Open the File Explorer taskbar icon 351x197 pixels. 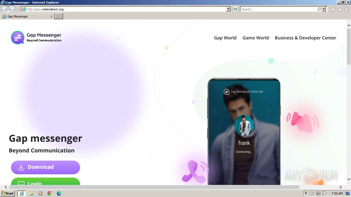tap(31, 193)
